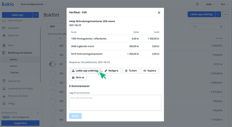232x127 pixels.
Task: Select the circle checkbox for V26
Action: tap(53, 74)
